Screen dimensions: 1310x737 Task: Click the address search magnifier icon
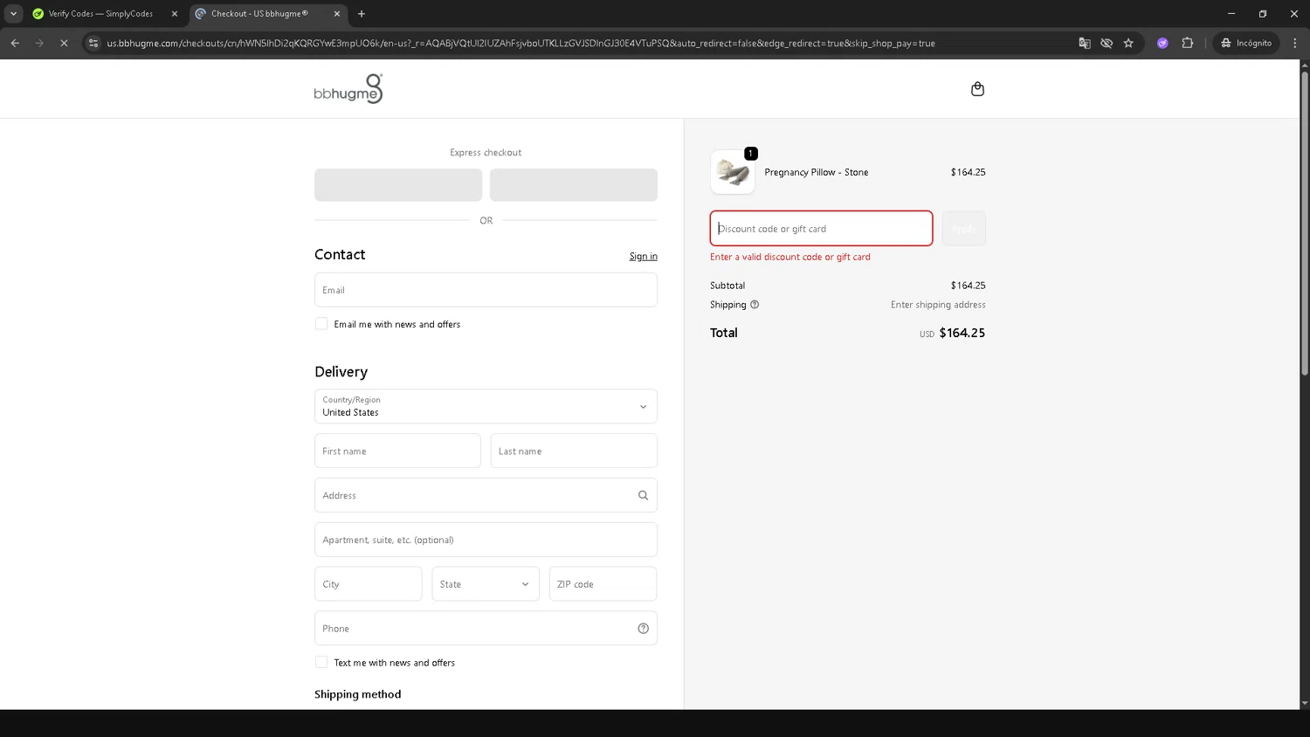tap(643, 495)
